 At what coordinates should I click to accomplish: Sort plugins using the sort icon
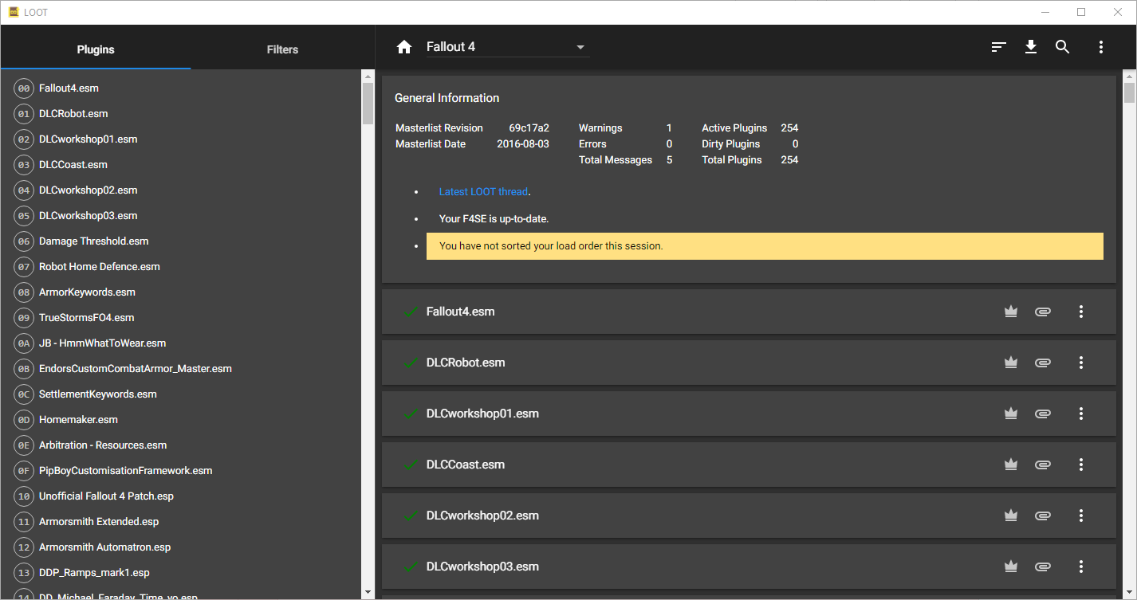(x=998, y=47)
